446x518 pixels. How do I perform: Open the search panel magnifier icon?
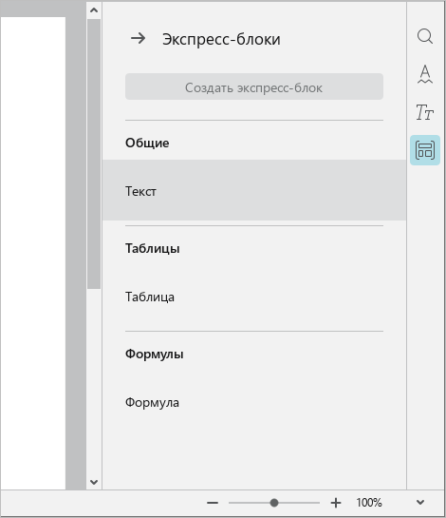click(425, 36)
